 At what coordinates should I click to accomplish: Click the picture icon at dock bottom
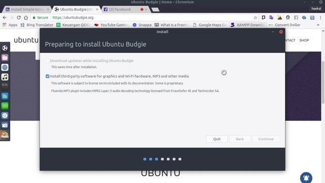tap(5, 135)
